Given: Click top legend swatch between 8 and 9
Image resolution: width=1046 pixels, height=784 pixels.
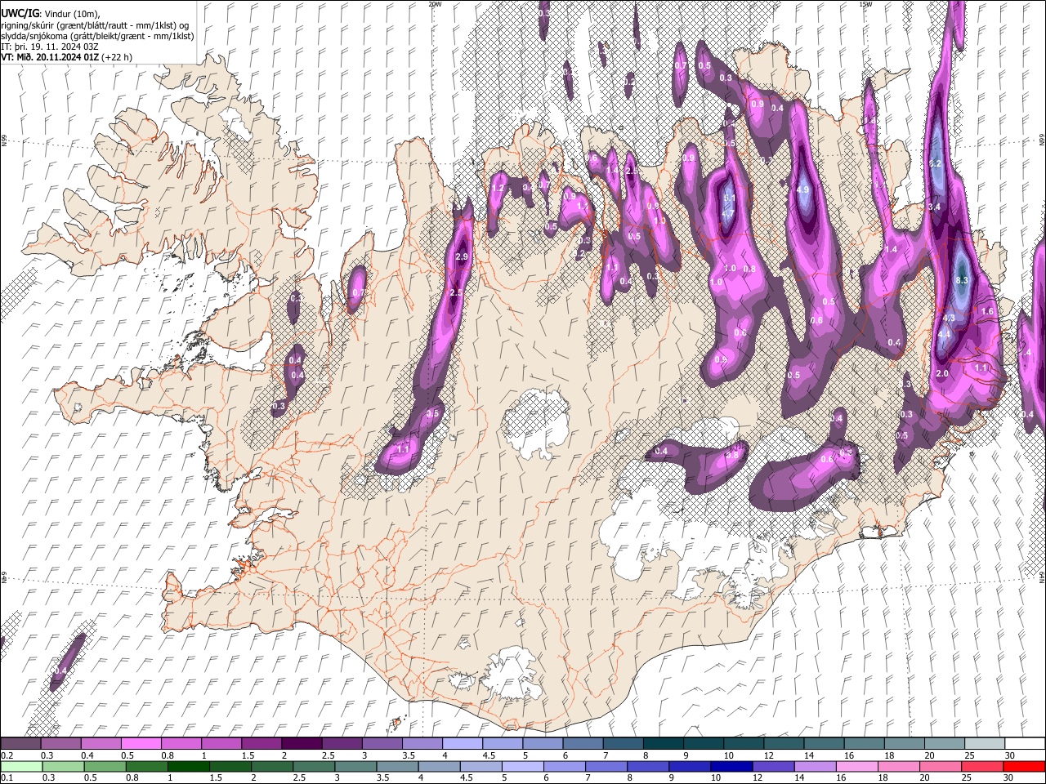Looking at the screenshot, I should [x=663, y=744].
